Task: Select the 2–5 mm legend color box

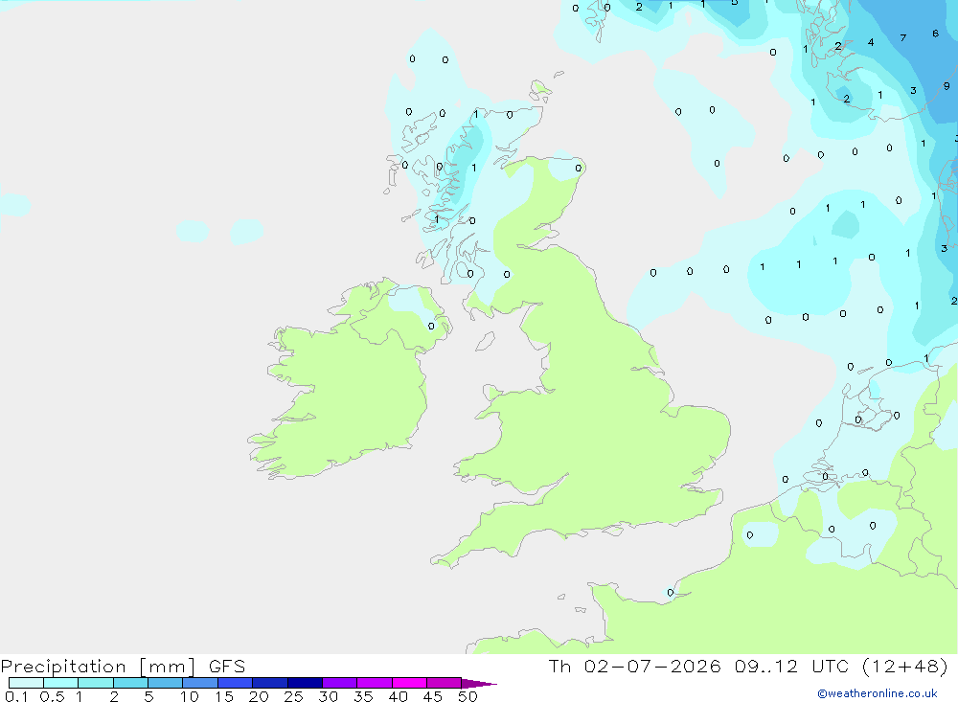Action: pos(130,683)
